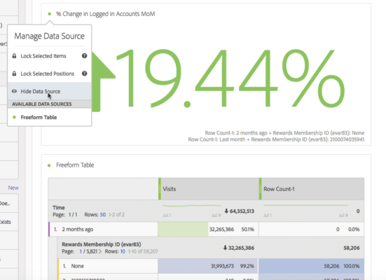The image size is (386, 280).
Task: Click the % Change in Logged in Accounts MoM title
Action: coord(105,14)
